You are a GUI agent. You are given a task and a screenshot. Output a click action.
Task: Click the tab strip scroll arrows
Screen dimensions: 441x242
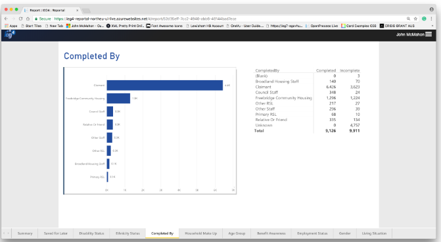(x=6, y=233)
